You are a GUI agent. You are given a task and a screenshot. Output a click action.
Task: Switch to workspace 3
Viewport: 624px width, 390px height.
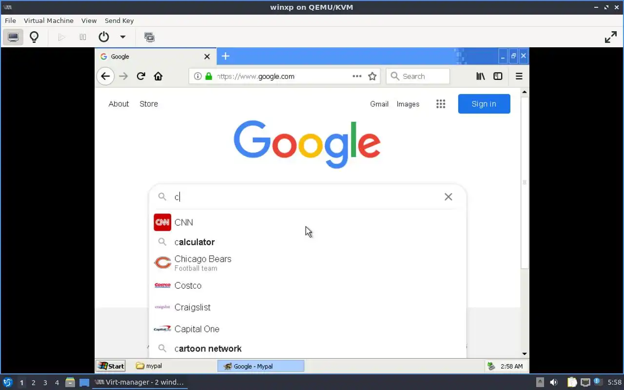click(45, 383)
